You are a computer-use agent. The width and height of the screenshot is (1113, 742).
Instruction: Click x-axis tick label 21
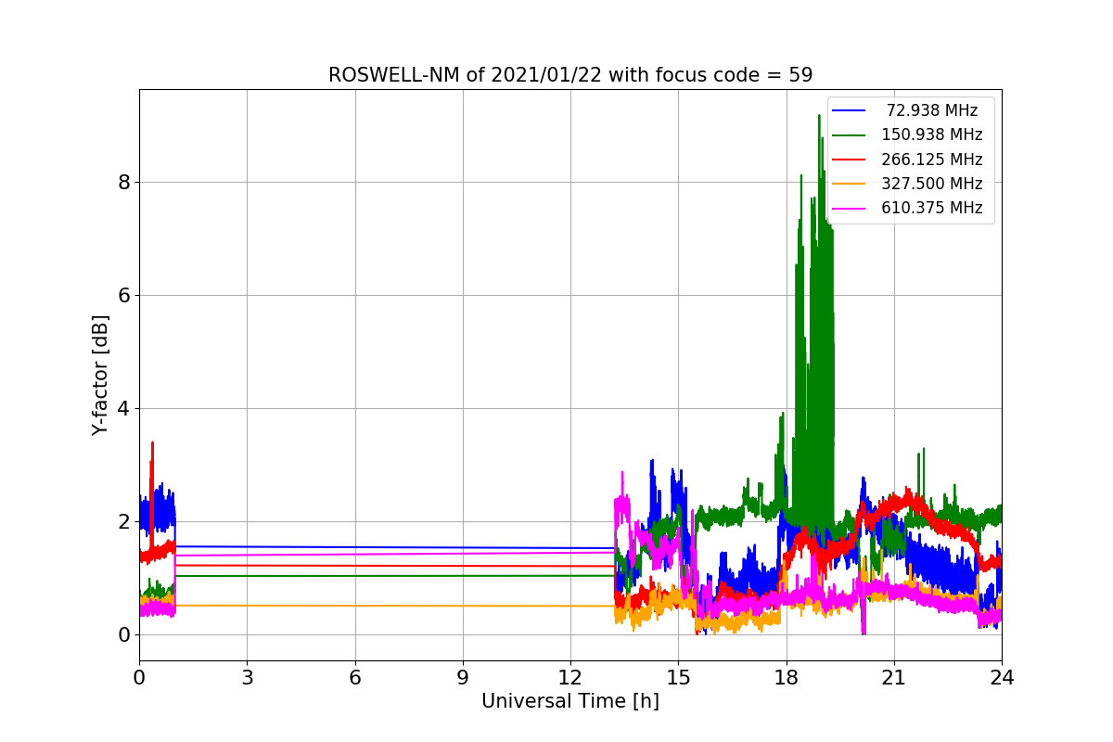pos(894,678)
